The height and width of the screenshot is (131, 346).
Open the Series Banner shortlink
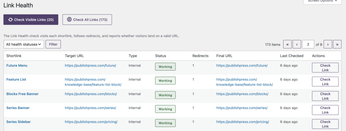pyautogui.click(x=18, y=108)
